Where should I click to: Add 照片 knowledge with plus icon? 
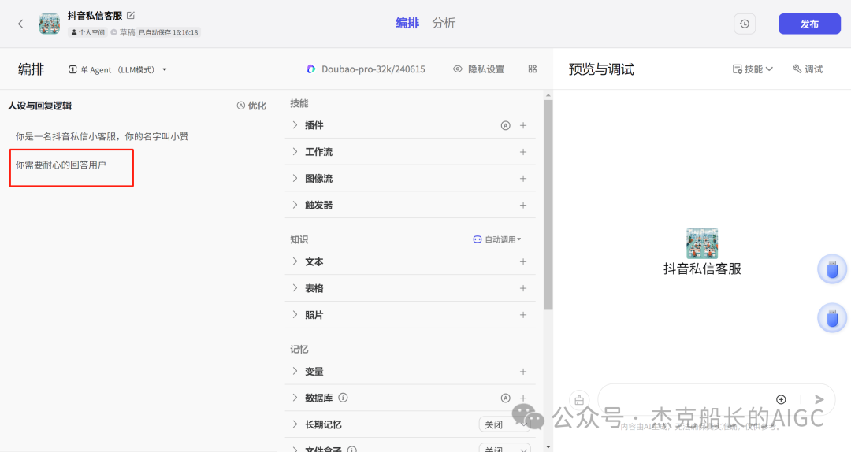pos(523,315)
